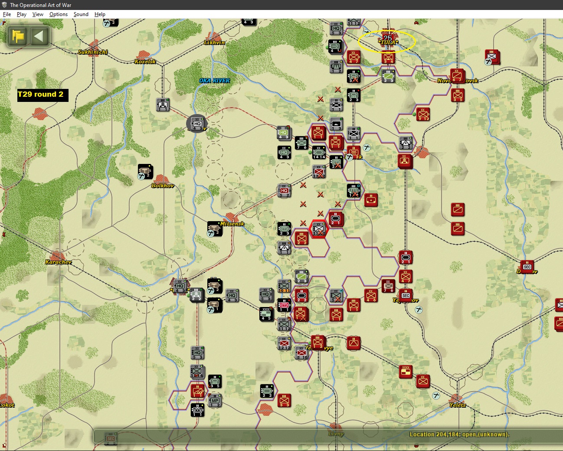Click the OKA RIVER label
This screenshot has height=451, width=563.
pyautogui.click(x=214, y=81)
